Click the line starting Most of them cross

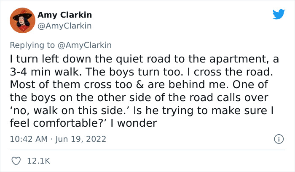click(x=139, y=85)
